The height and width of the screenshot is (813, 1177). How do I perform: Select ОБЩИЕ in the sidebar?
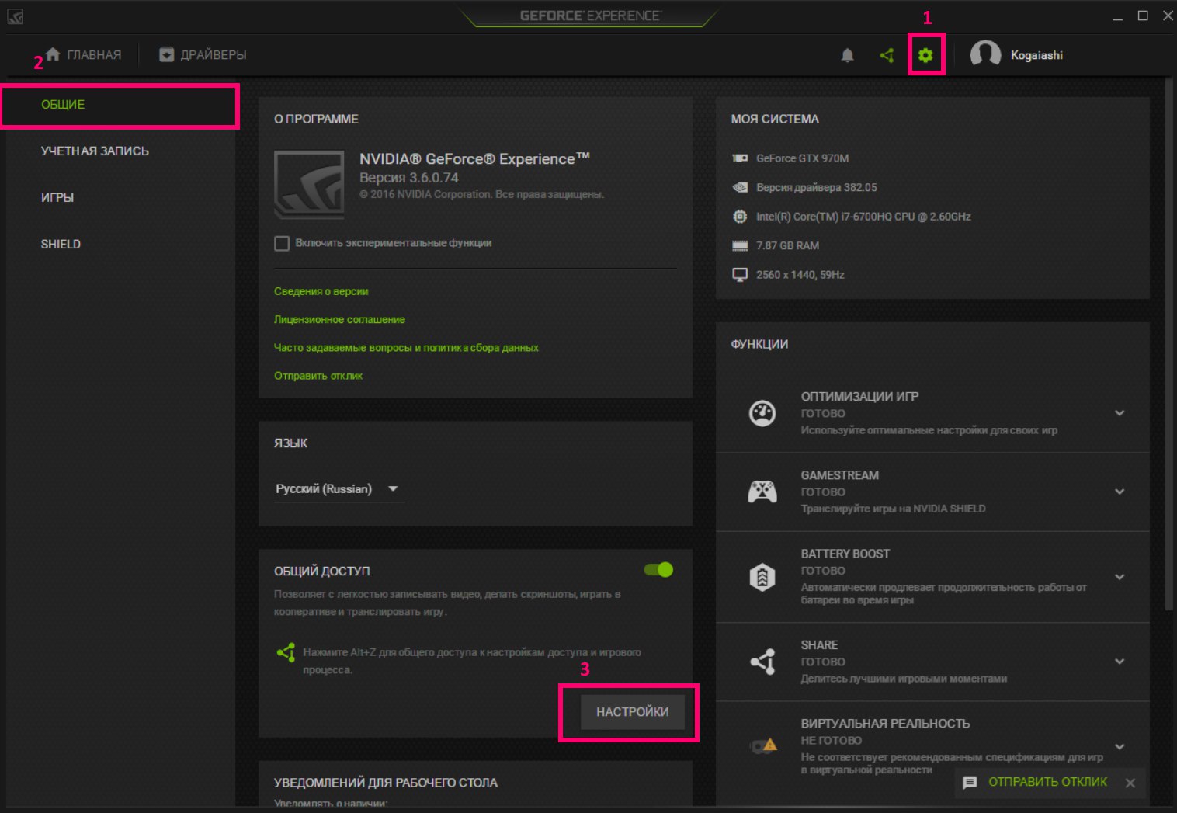120,106
